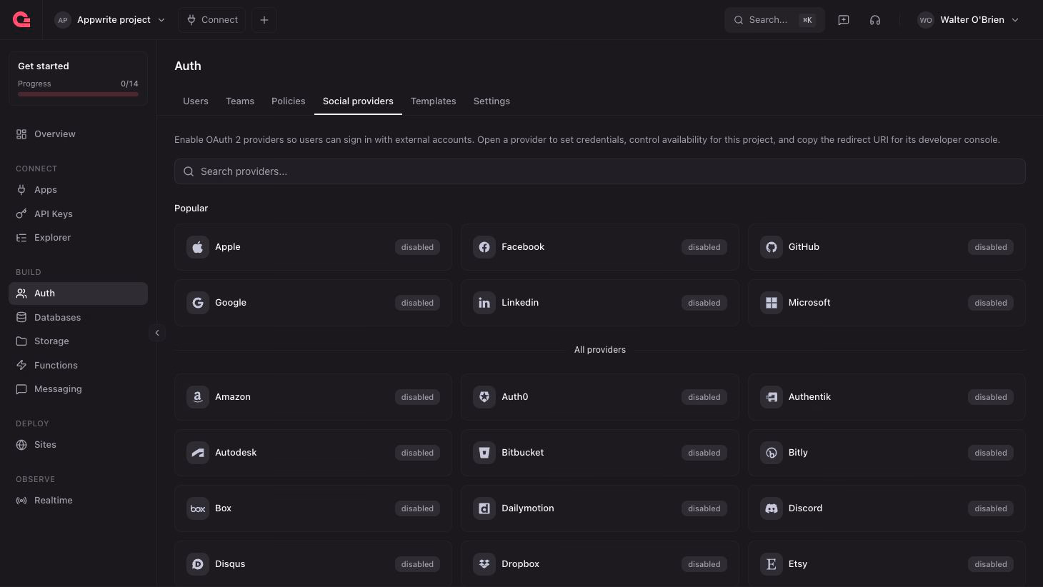
Task: Click disabled badge on Discord card
Action: pyautogui.click(x=991, y=508)
